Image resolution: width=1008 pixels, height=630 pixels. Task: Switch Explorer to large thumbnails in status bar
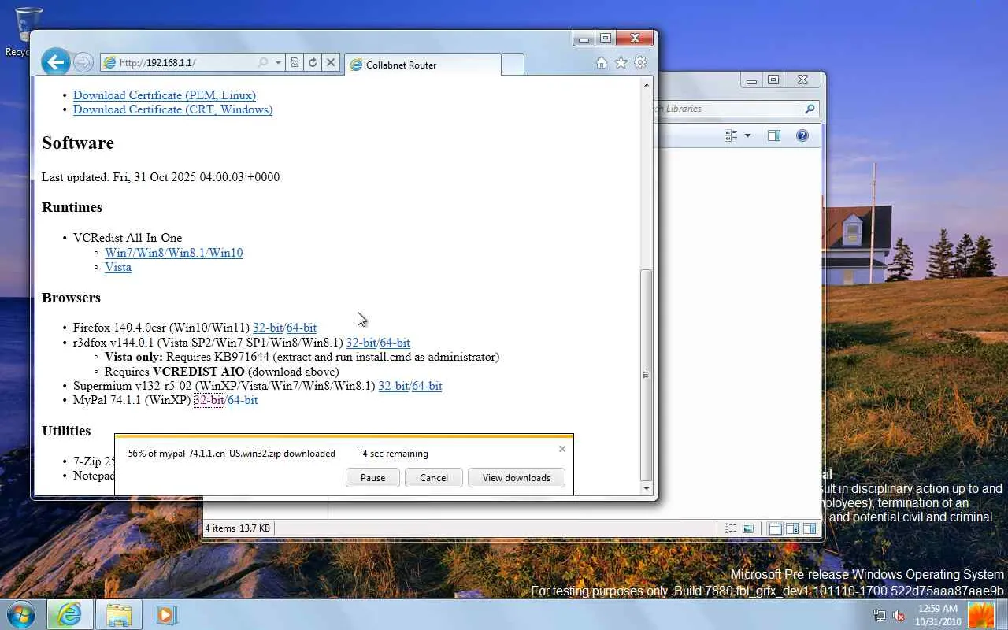[748, 528]
